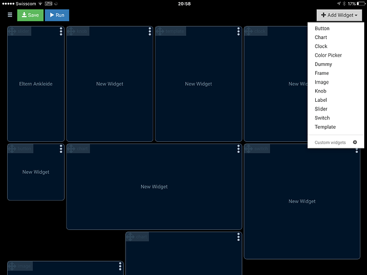Grab the move handle of image widget
367x275 pixels.
coord(12,266)
